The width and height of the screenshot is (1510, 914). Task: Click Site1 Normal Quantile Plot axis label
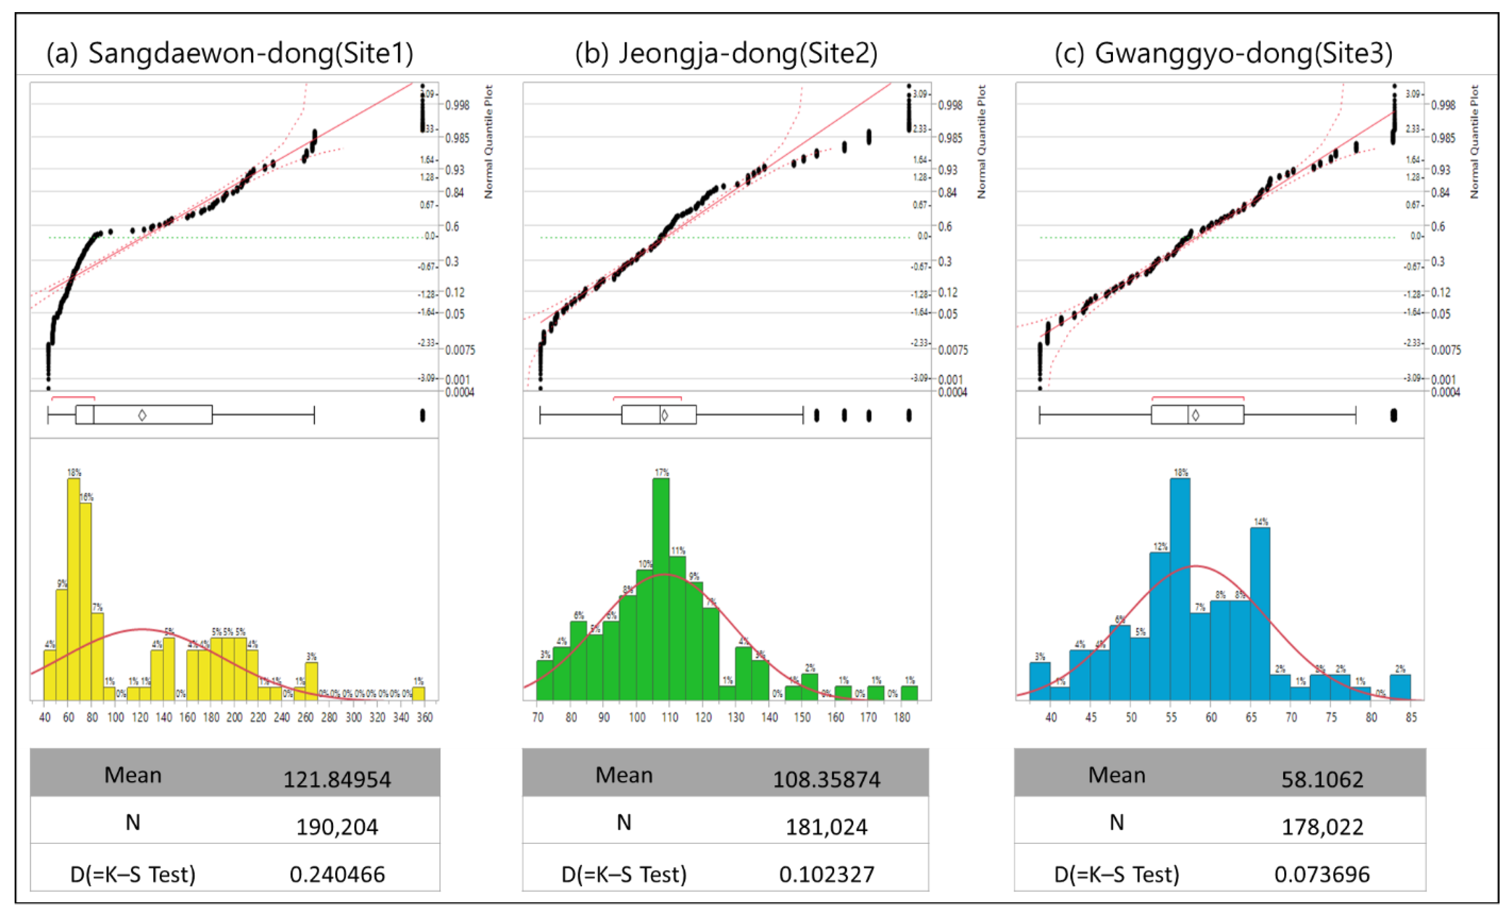pos(489,141)
